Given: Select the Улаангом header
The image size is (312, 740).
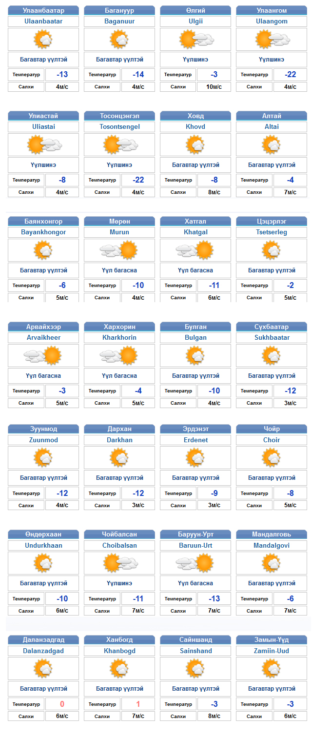Looking at the screenshot, I should tap(272, 10).
